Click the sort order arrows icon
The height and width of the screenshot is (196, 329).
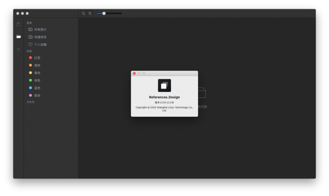click(90, 13)
